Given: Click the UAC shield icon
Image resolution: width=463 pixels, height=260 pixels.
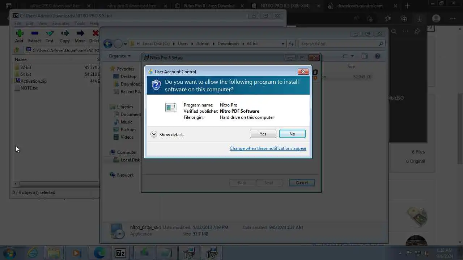Looking at the screenshot, I should (x=156, y=85).
